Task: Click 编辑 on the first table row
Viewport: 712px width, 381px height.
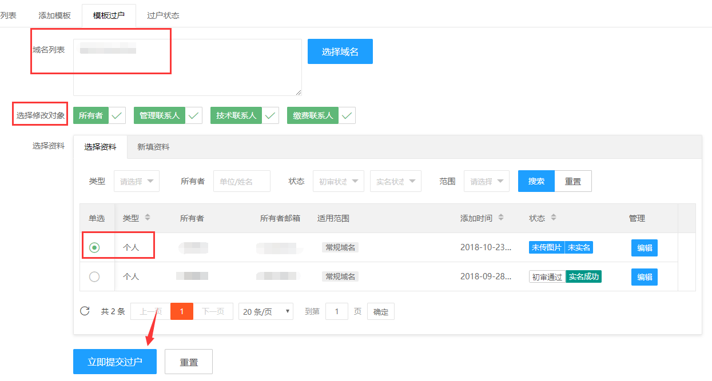Action: [x=644, y=248]
